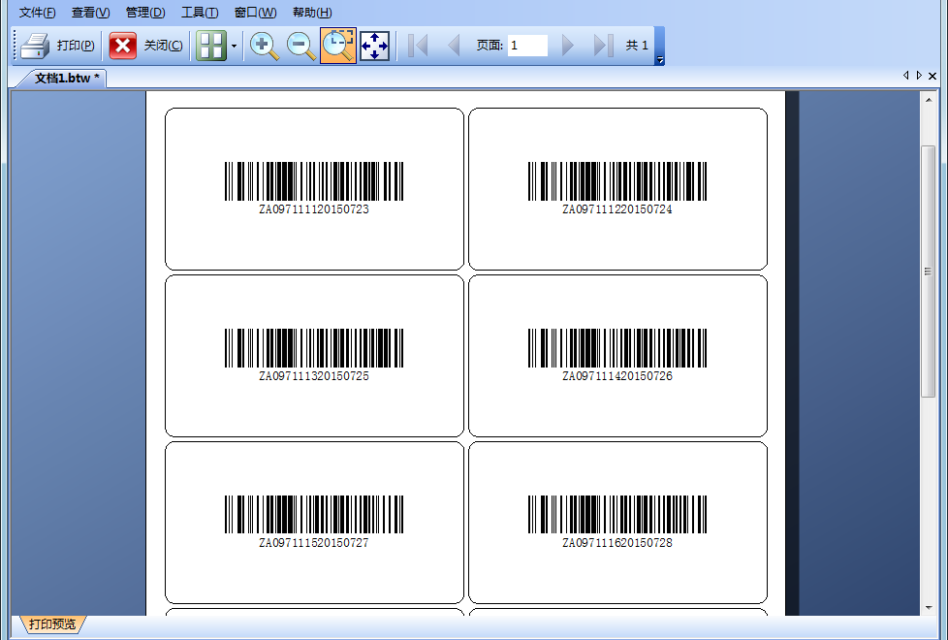Click the label ZA097111120150723 barcode
The image size is (948, 640).
314,181
